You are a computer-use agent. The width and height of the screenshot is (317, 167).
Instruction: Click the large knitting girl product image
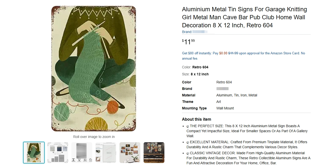pos(94,69)
